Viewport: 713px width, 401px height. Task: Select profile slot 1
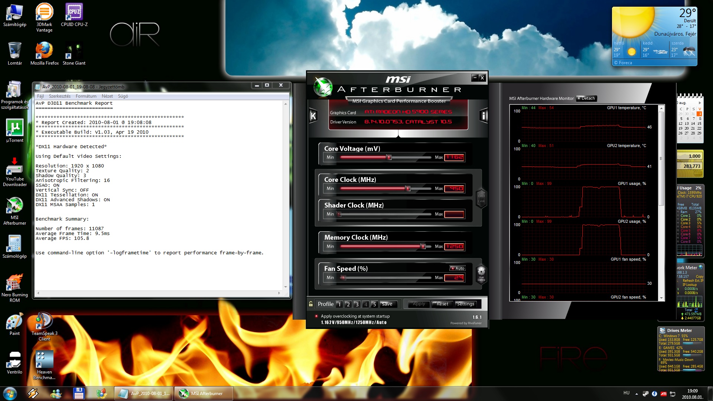[x=339, y=304]
